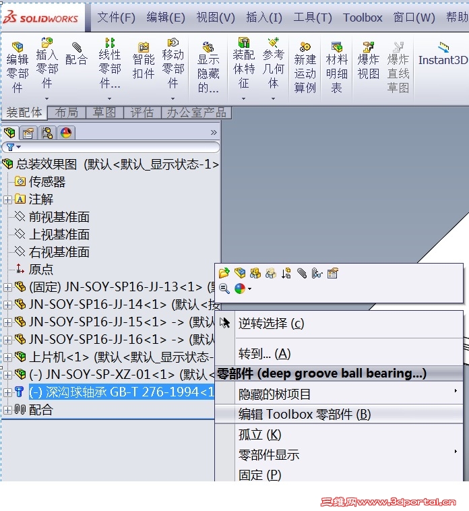Switch to the 装配体 tab
469x511 pixels.
coord(24,113)
